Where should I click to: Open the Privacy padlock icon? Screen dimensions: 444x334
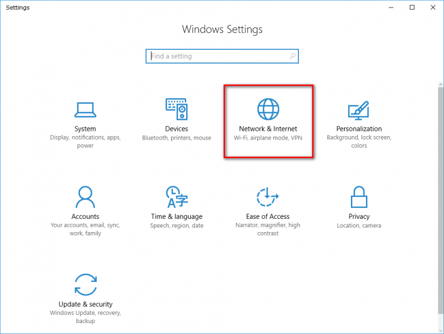(359, 197)
